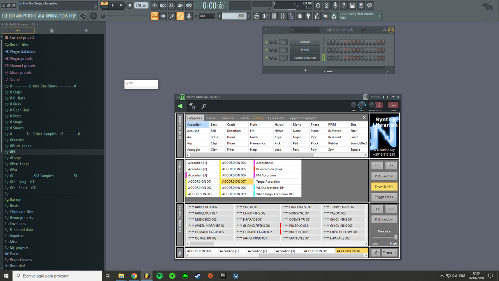Screen dimensions: 499x281
Task: Select the ACCORDION 004 patch
Action: click(x=237, y=163)
